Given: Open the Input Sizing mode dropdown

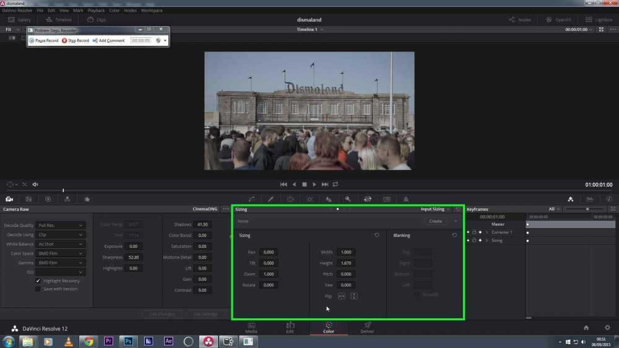Looking at the screenshot, I should click(435, 210).
